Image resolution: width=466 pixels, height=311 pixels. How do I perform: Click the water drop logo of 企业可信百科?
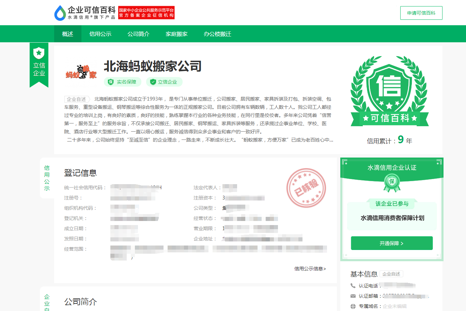click(59, 12)
